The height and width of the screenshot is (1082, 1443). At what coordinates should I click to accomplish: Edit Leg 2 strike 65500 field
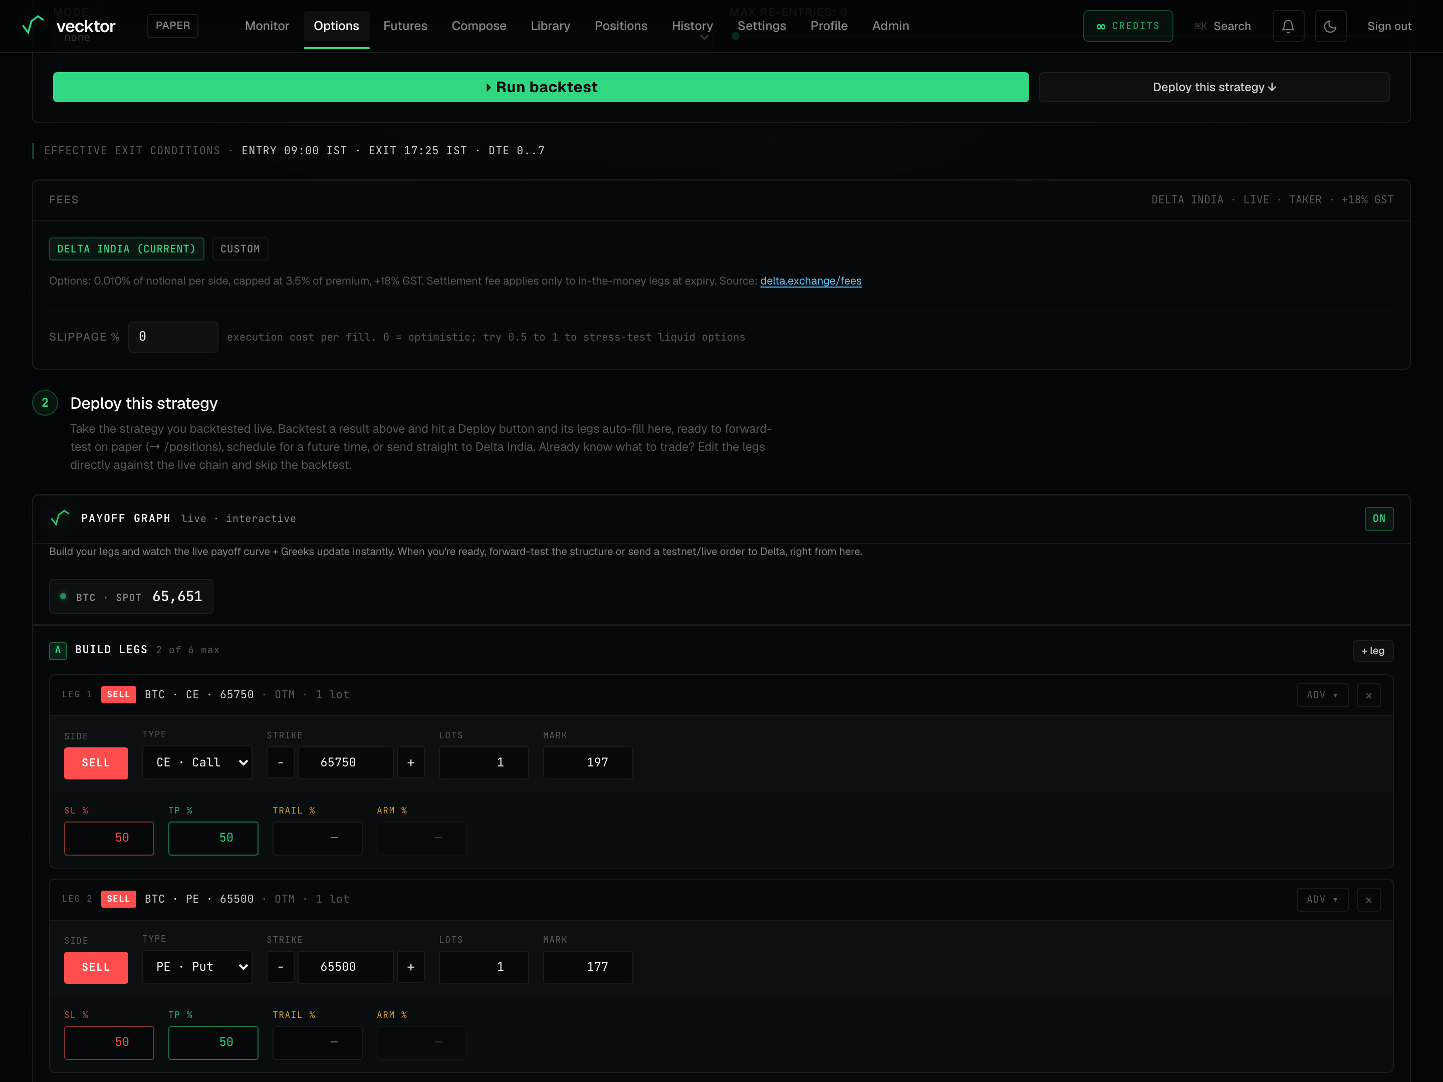click(x=346, y=967)
